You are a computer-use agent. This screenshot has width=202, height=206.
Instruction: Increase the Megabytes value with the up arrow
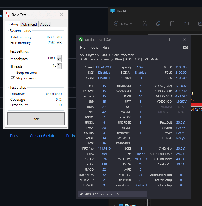[x=59, y=57]
